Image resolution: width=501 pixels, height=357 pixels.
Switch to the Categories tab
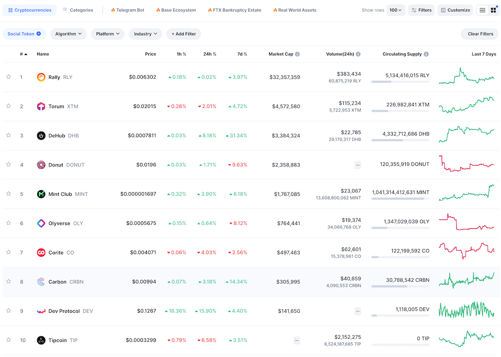pos(78,10)
